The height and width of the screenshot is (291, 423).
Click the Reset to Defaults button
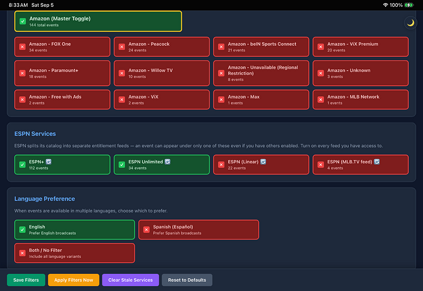click(x=187, y=280)
